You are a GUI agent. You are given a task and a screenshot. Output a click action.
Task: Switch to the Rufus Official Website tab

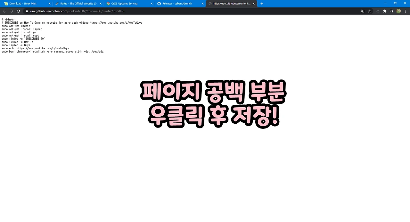(78, 4)
